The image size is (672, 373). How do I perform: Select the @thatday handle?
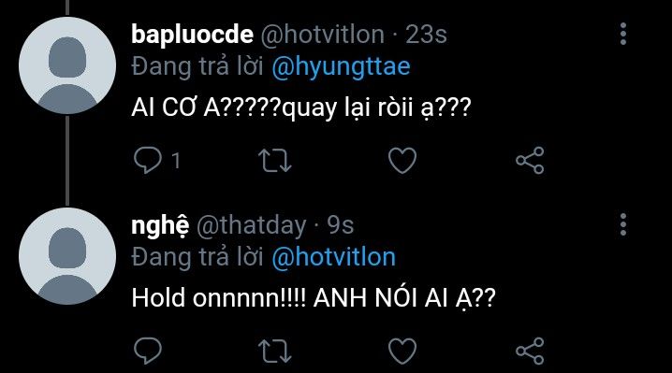[x=252, y=225]
